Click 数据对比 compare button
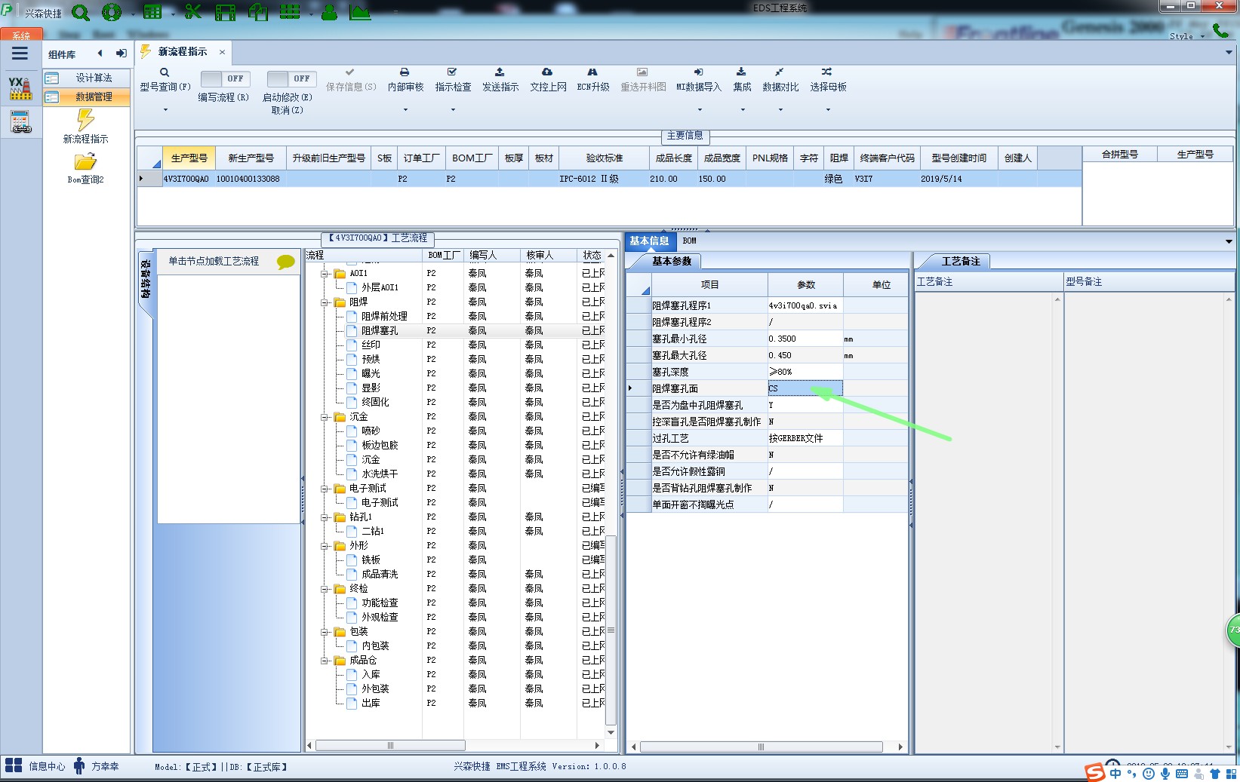This screenshot has width=1240, height=782. (780, 80)
